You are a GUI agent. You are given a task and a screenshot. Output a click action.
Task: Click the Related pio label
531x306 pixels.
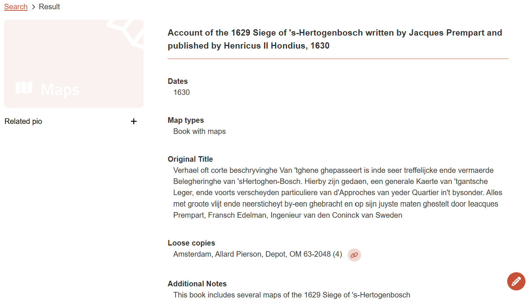pyautogui.click(x=23, y=121)
